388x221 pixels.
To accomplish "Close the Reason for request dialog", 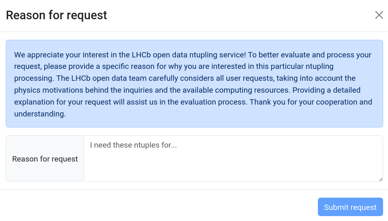I will 379,15.
